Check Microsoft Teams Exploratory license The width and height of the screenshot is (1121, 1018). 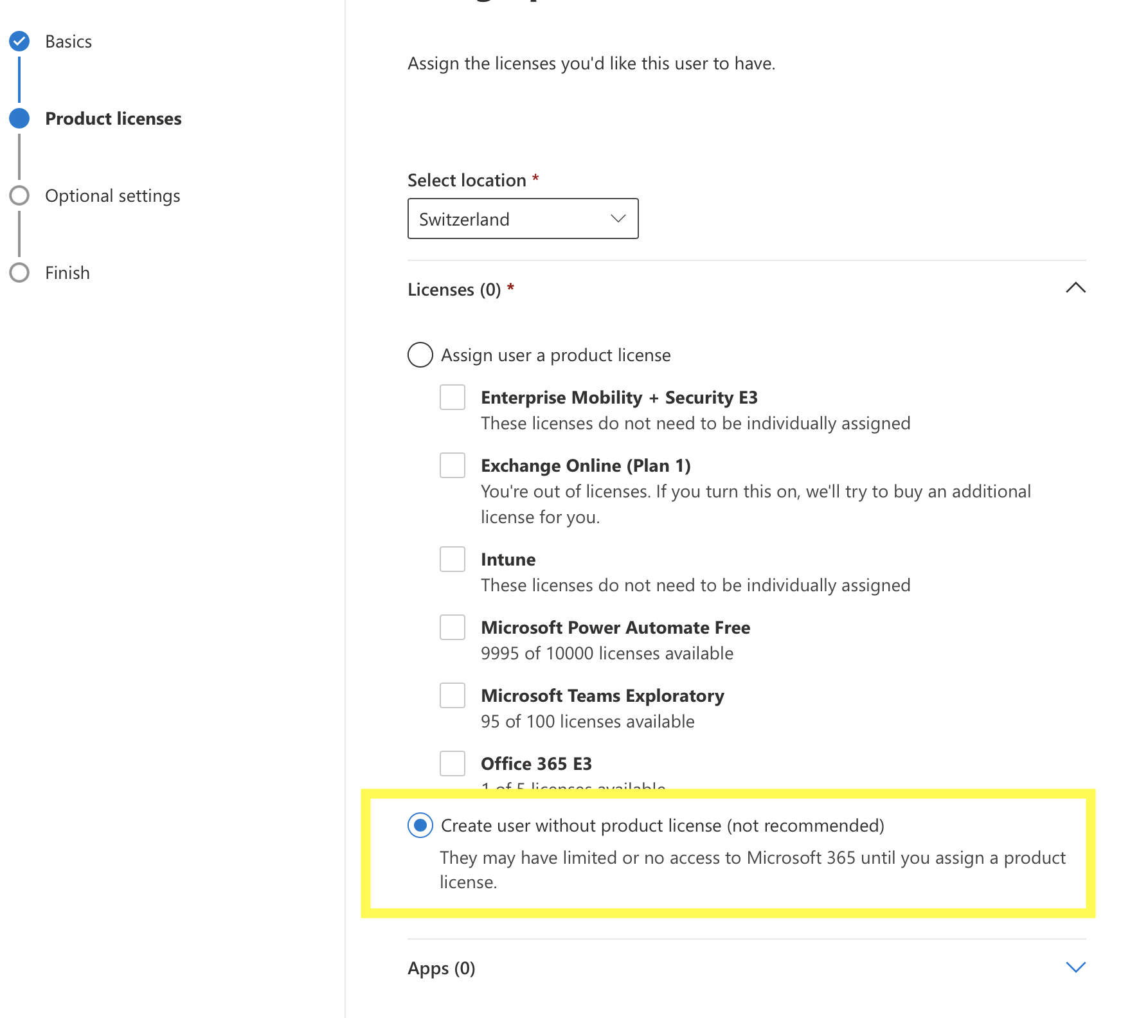click(x=453, y=695)
